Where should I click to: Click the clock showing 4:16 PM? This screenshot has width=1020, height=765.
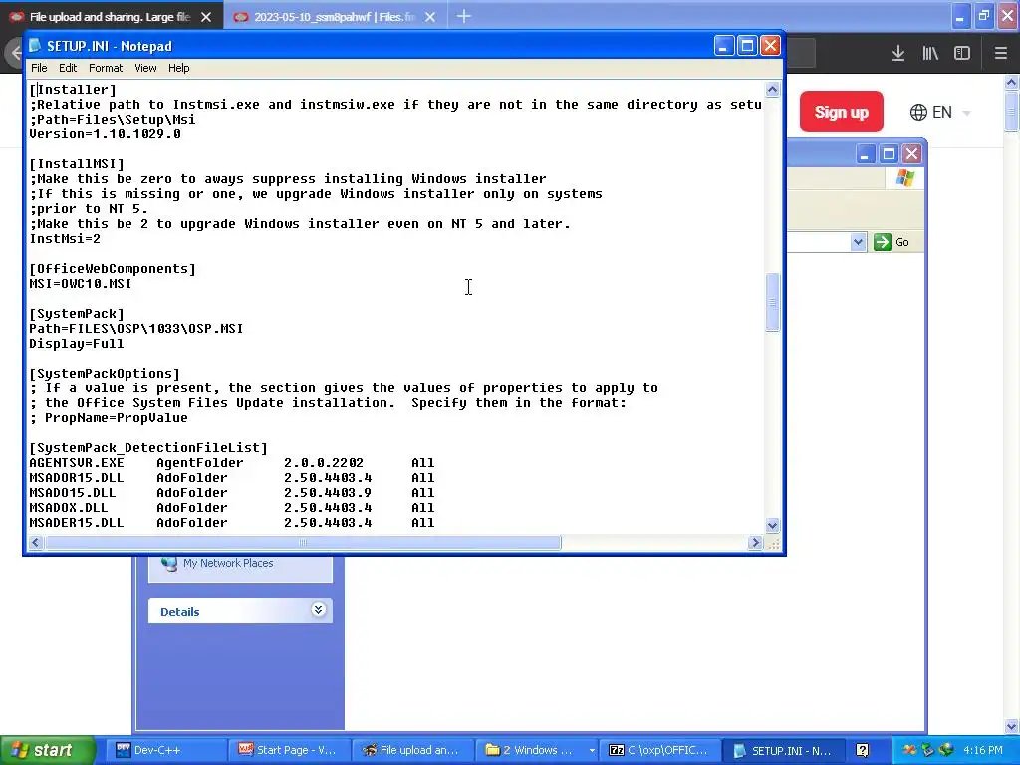tap(983, 750)
